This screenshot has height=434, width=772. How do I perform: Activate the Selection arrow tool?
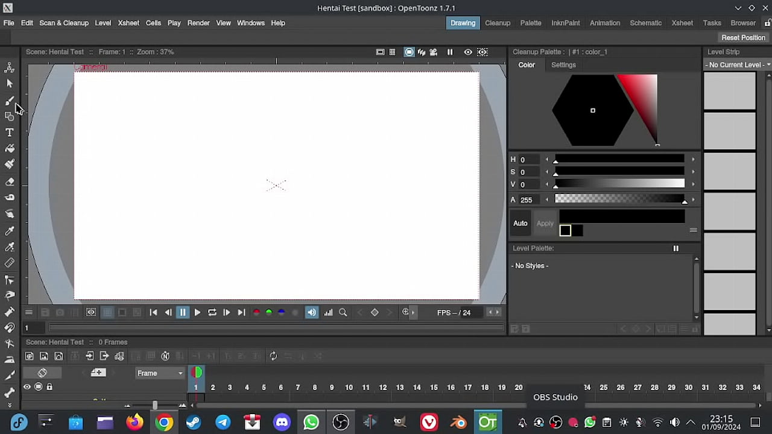click(10, 84)
